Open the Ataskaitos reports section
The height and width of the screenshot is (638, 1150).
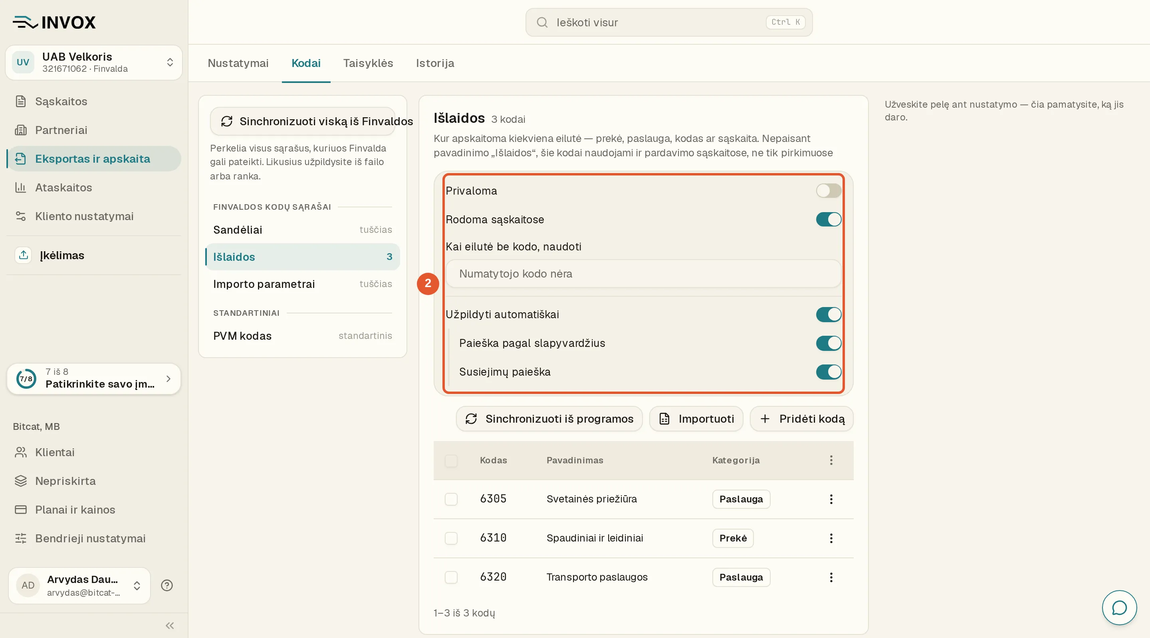[94, 187]
